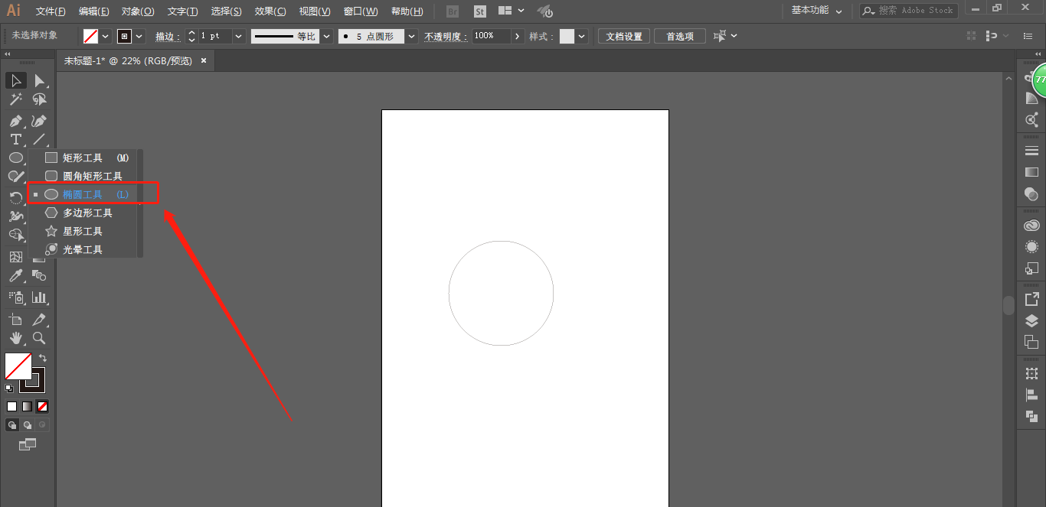The height and width of the screenshot is (507, 1046).
Task: Click the 首选项 button
Action: point(680,36)
